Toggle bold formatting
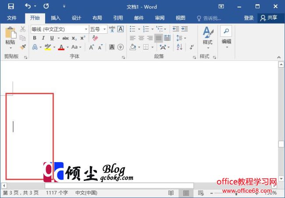Image resolution: width=285 pixels, height=198 pixels. click(35, 38)
